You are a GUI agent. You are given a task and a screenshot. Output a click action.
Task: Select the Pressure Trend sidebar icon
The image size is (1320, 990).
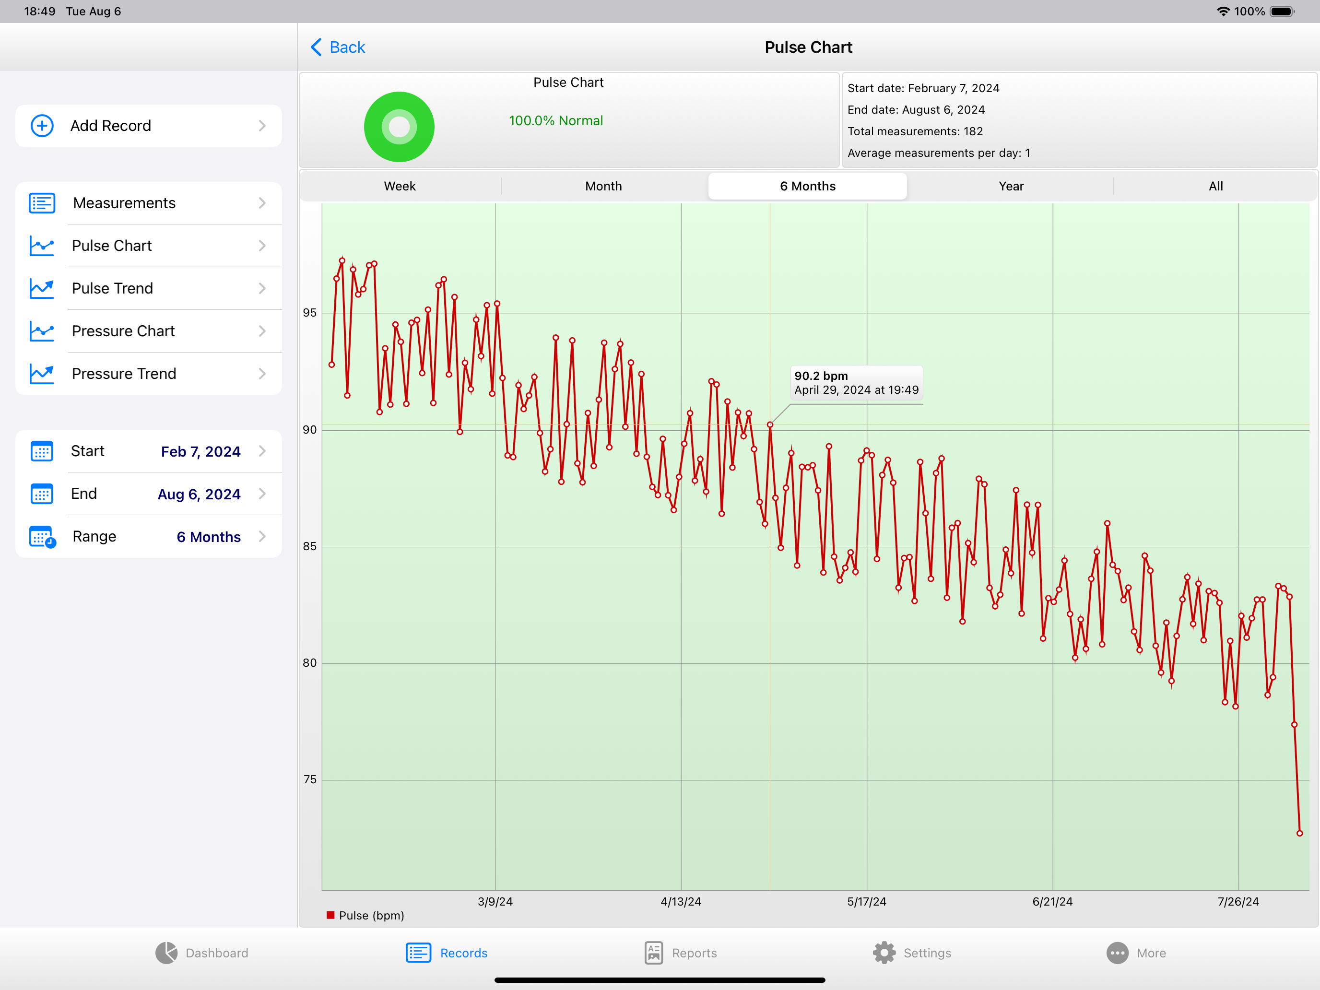coord(42,374)
